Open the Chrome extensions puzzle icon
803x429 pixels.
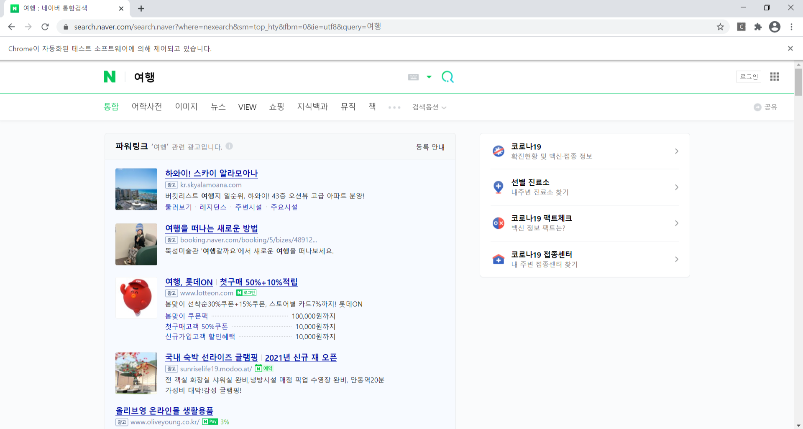pyautogui.click(x=758, y=27)
